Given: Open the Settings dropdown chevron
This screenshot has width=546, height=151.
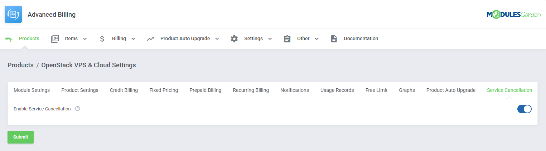Looking at the screenshot, I should (x=270, y=39).
